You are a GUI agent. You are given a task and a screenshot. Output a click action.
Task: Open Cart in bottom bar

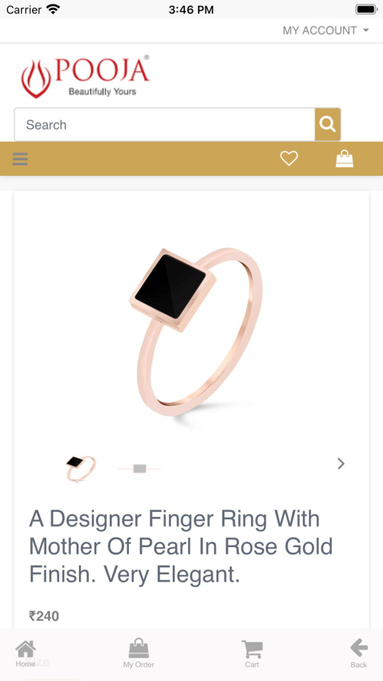point(252,653)
